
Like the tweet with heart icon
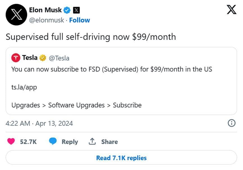pyautogui.click(x=11, y=142)
